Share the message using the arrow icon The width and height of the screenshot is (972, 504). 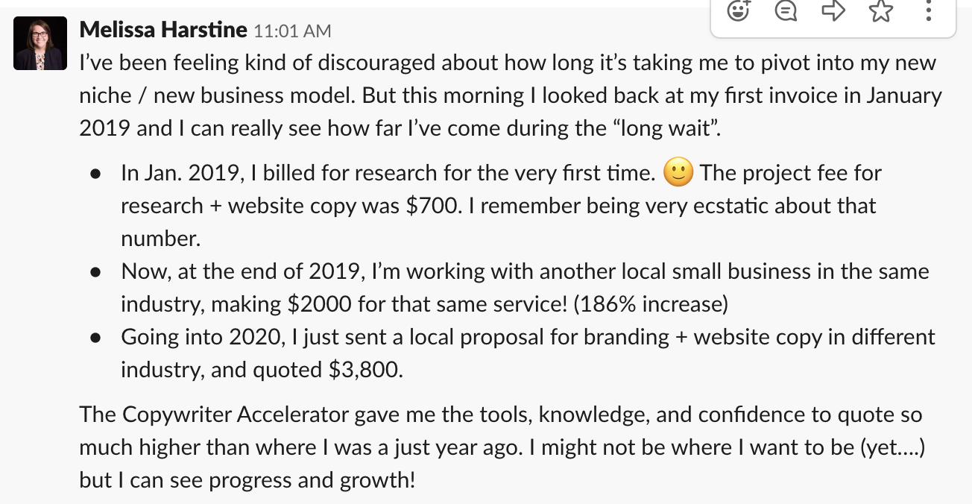point(833,11)
